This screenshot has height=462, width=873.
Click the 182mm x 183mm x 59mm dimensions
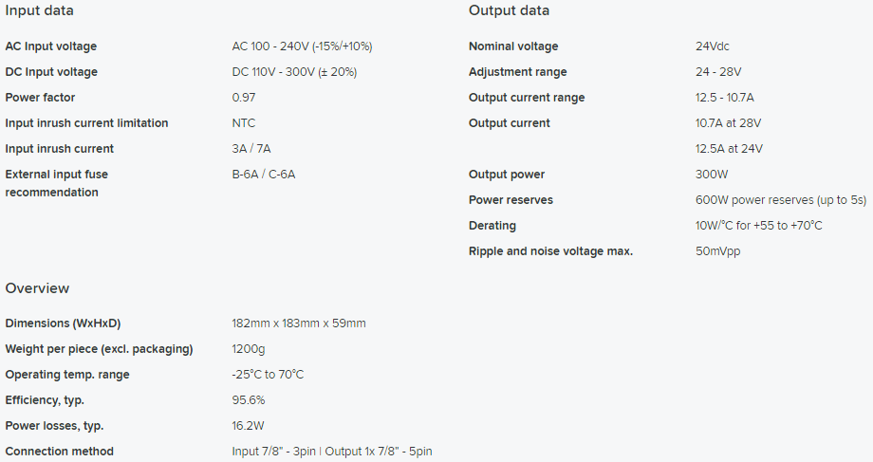point(299,323)
